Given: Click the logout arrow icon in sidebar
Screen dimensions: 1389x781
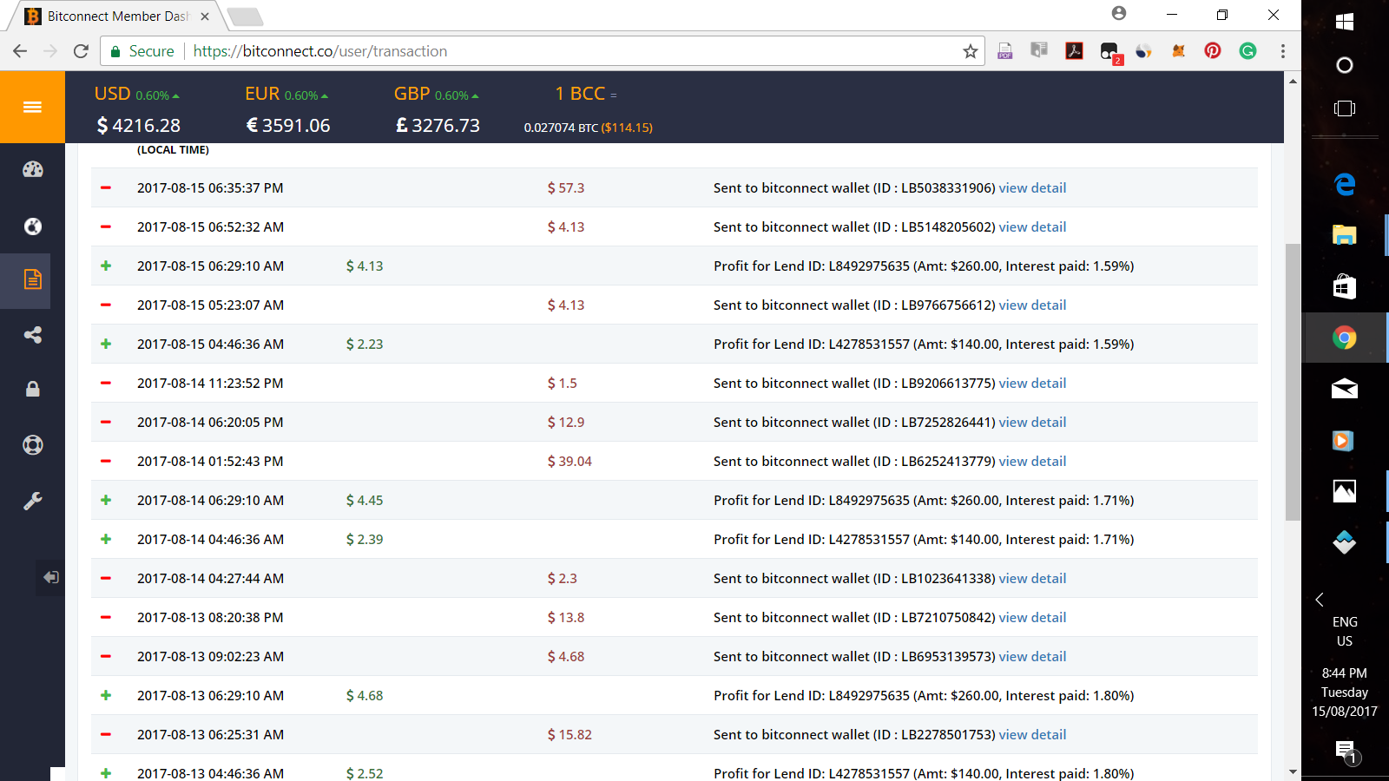Looking at the screenshot, I should pos(49,577).
